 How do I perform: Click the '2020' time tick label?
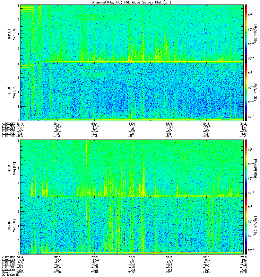[57, 272]
